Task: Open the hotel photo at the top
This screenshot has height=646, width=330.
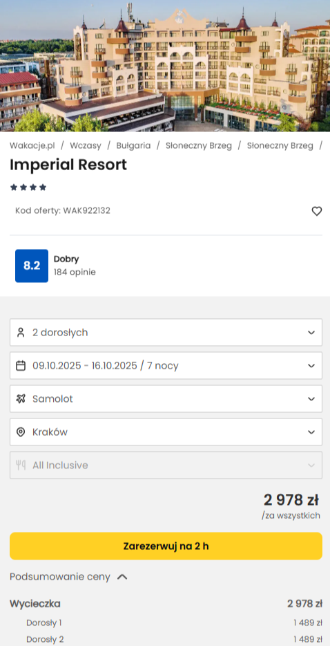Action: click(x=165, y=66)
